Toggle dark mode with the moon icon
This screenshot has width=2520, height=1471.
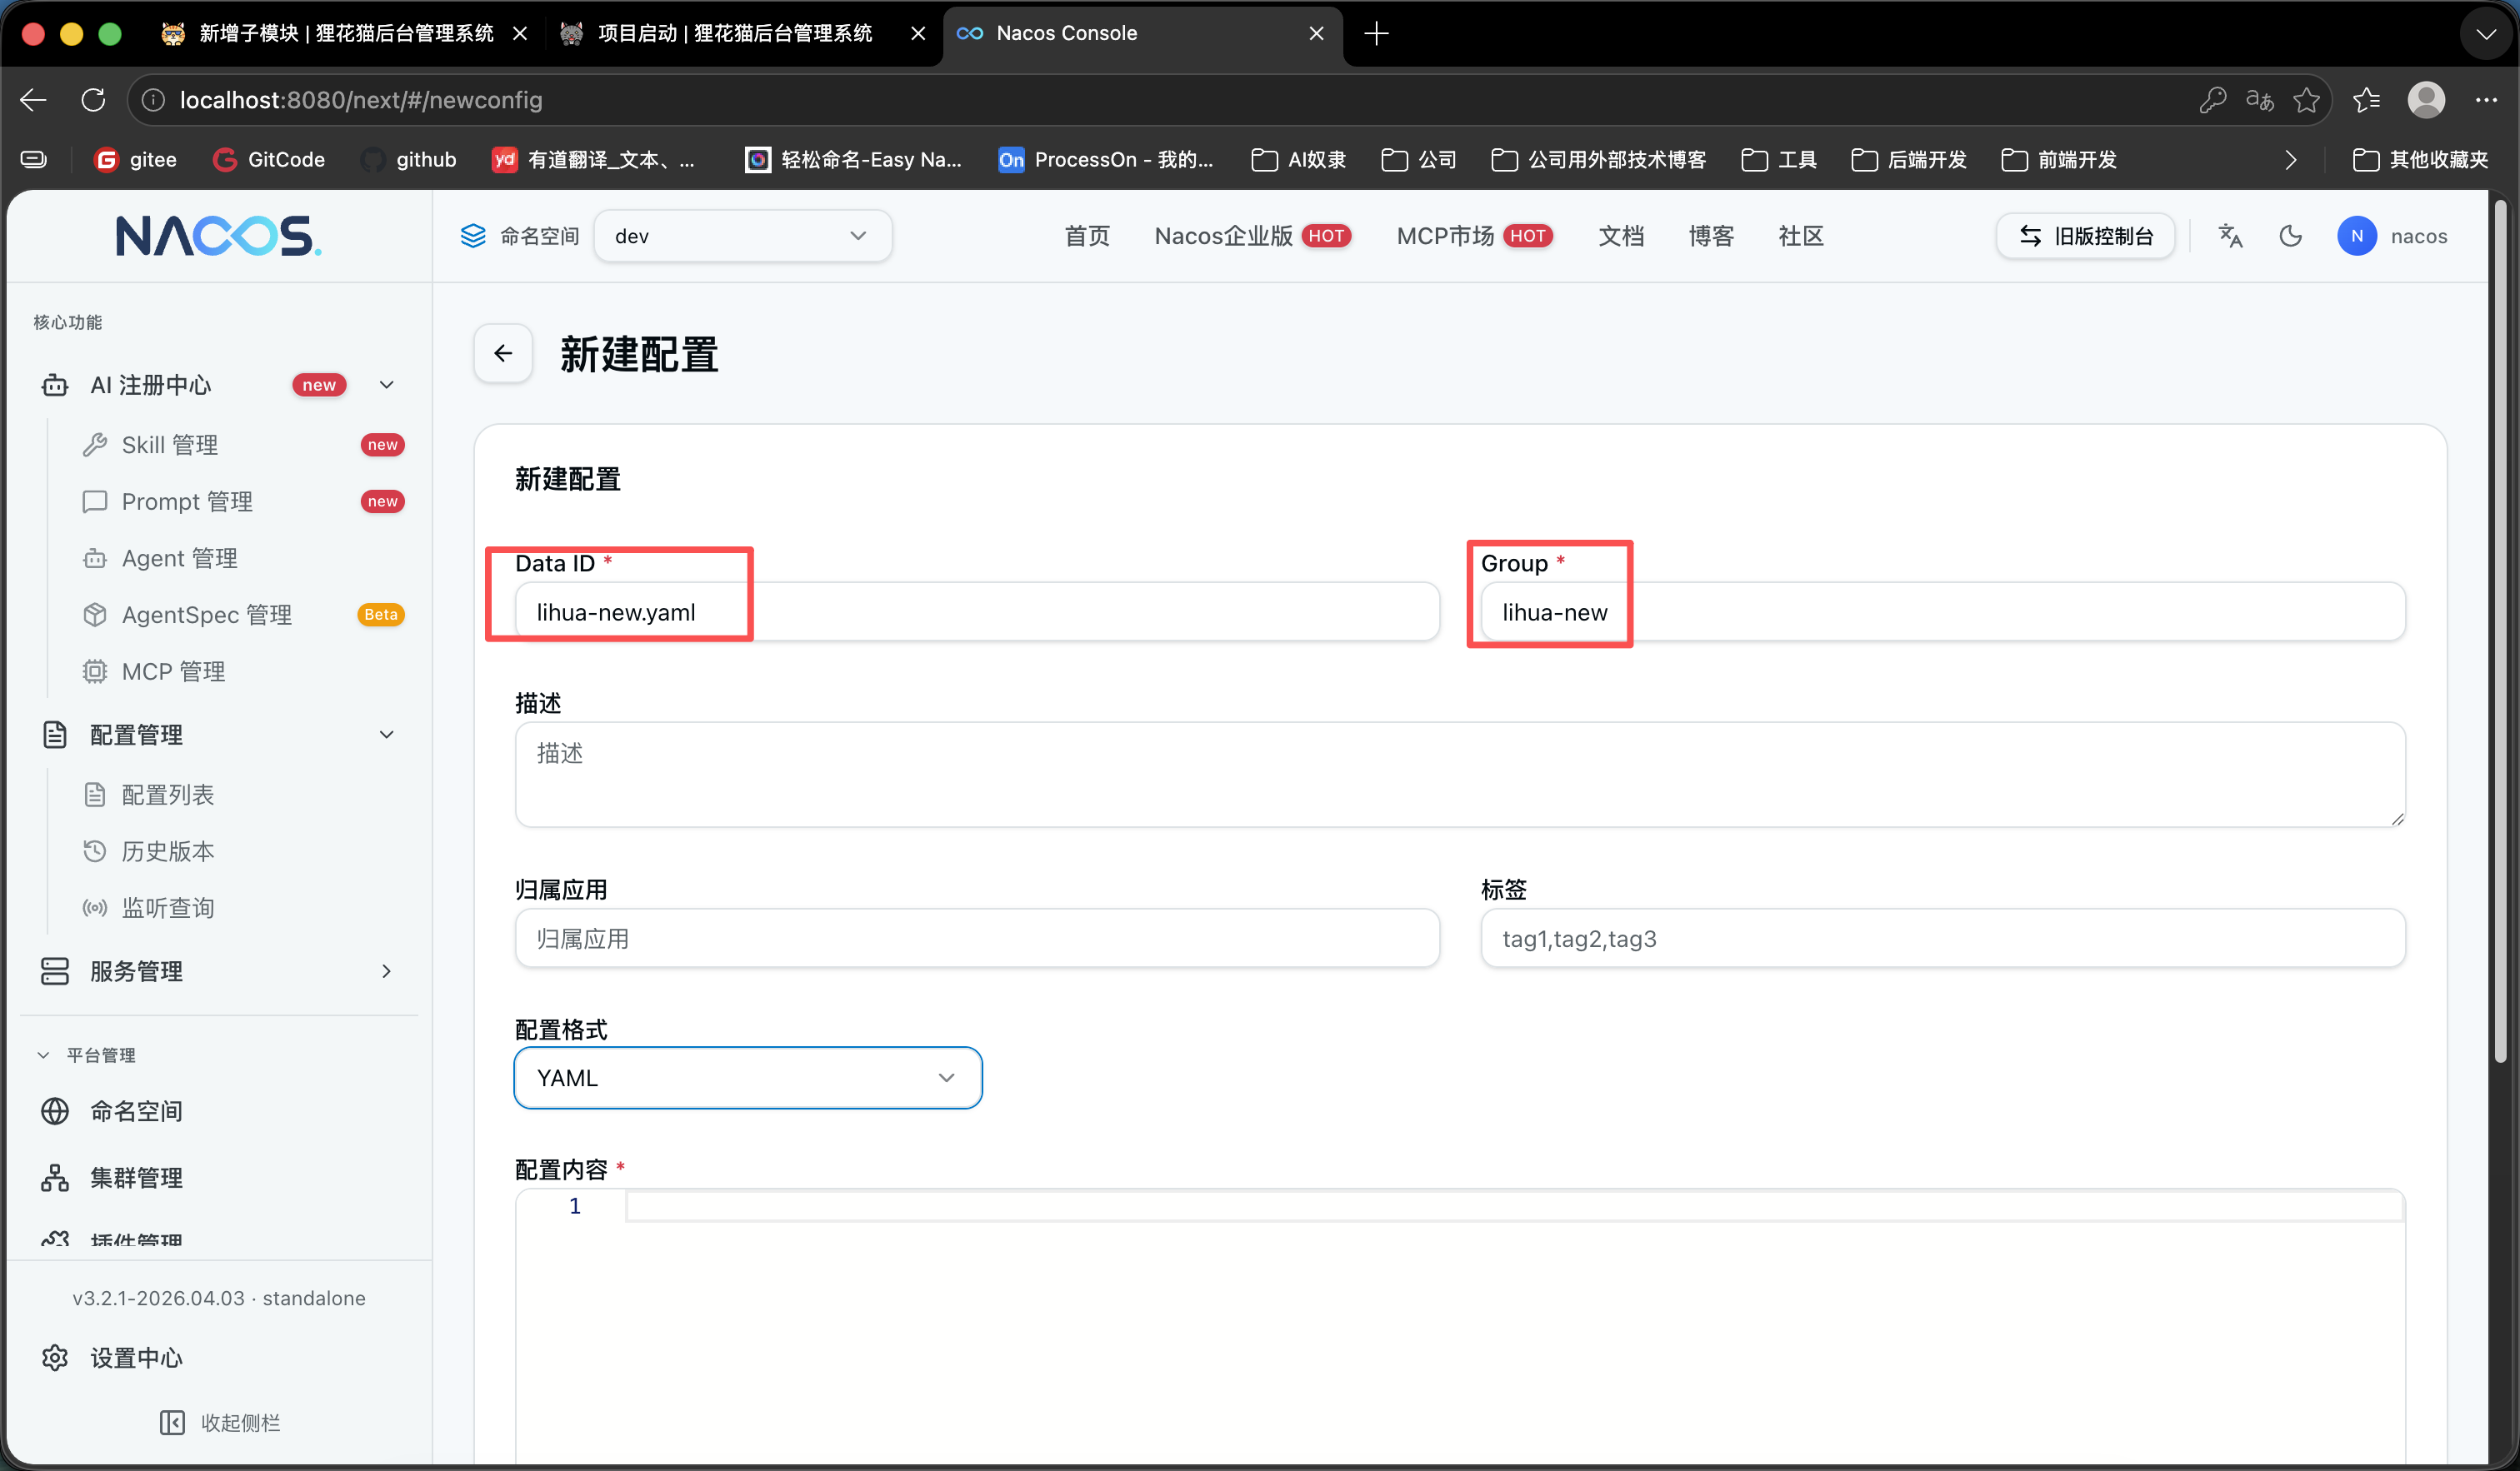pos(2290,236)
